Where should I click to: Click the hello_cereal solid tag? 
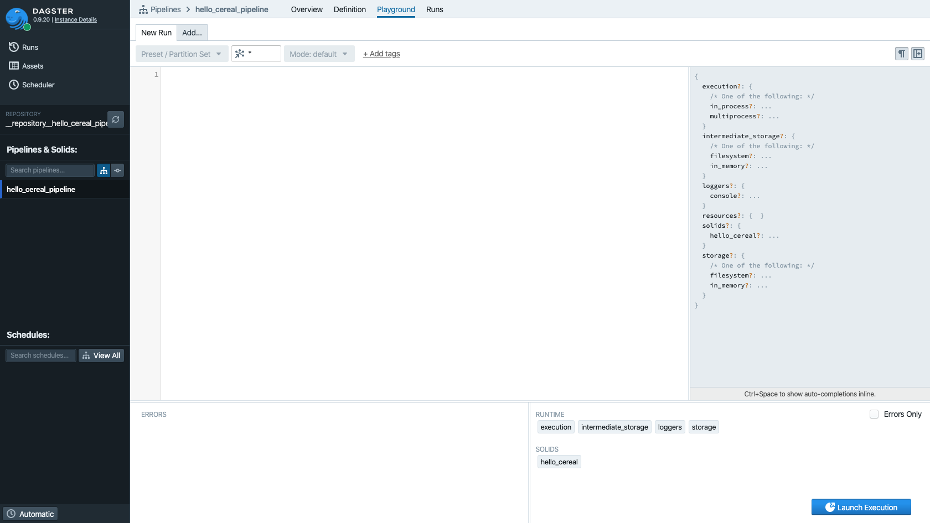point(559,462)
